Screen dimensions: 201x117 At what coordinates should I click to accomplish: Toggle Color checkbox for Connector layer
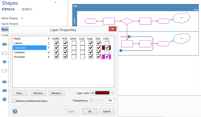tap(107, 48)
